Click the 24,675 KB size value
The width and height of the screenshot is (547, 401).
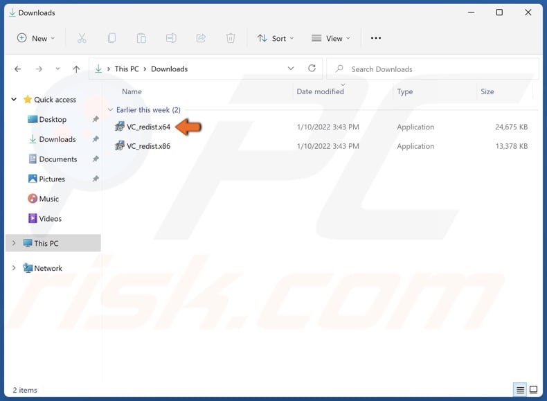512,127
